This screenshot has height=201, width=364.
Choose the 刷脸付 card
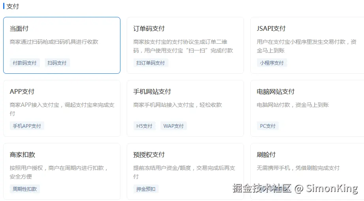tap(307, 171)
